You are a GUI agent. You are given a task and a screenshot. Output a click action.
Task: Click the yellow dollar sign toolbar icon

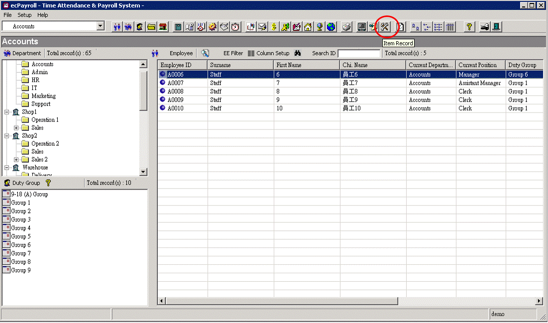tap(274, 26)
